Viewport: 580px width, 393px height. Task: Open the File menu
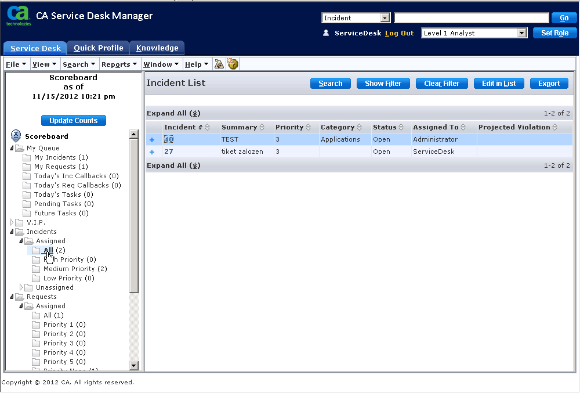16,64
